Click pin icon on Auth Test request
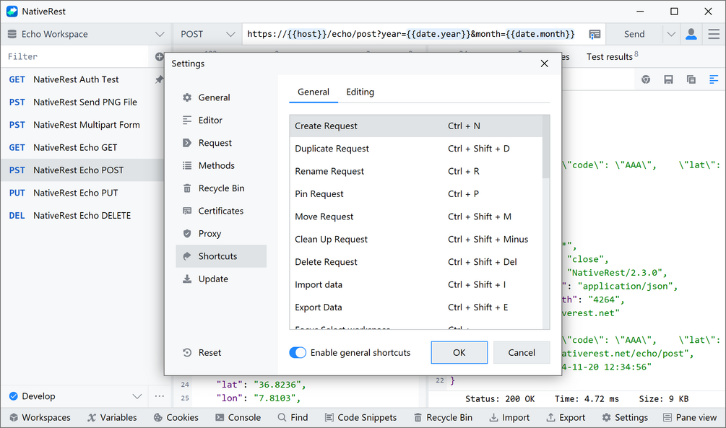The width and height of the screenshot is (726, 428). [159, 79]
